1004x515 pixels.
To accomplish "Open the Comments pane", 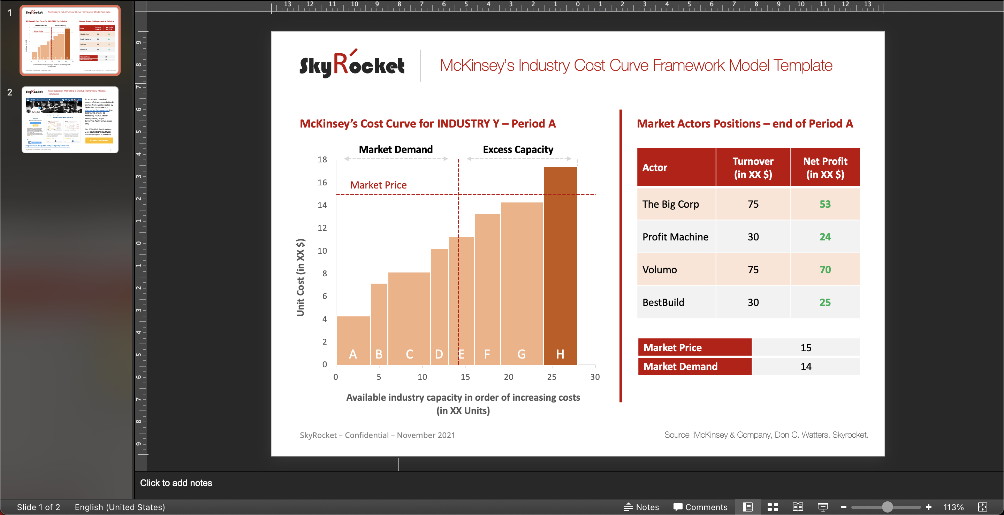I will click(700, 507).
